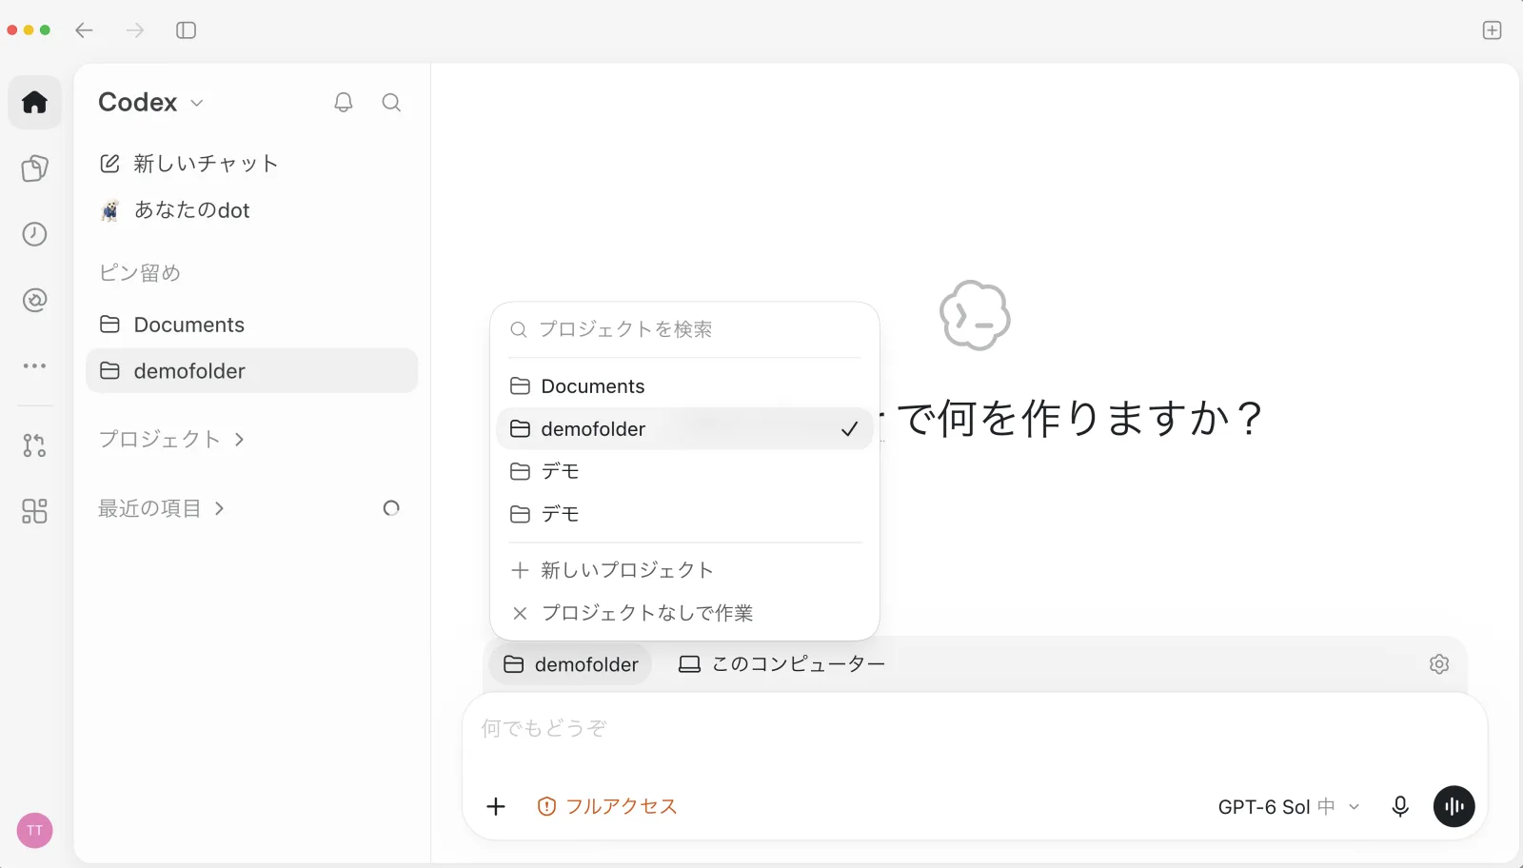Go forward with the right arrow

tap(135, 30)
